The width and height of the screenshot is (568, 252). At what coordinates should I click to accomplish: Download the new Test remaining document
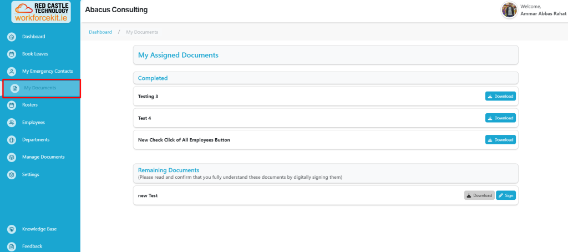(479, 195)
